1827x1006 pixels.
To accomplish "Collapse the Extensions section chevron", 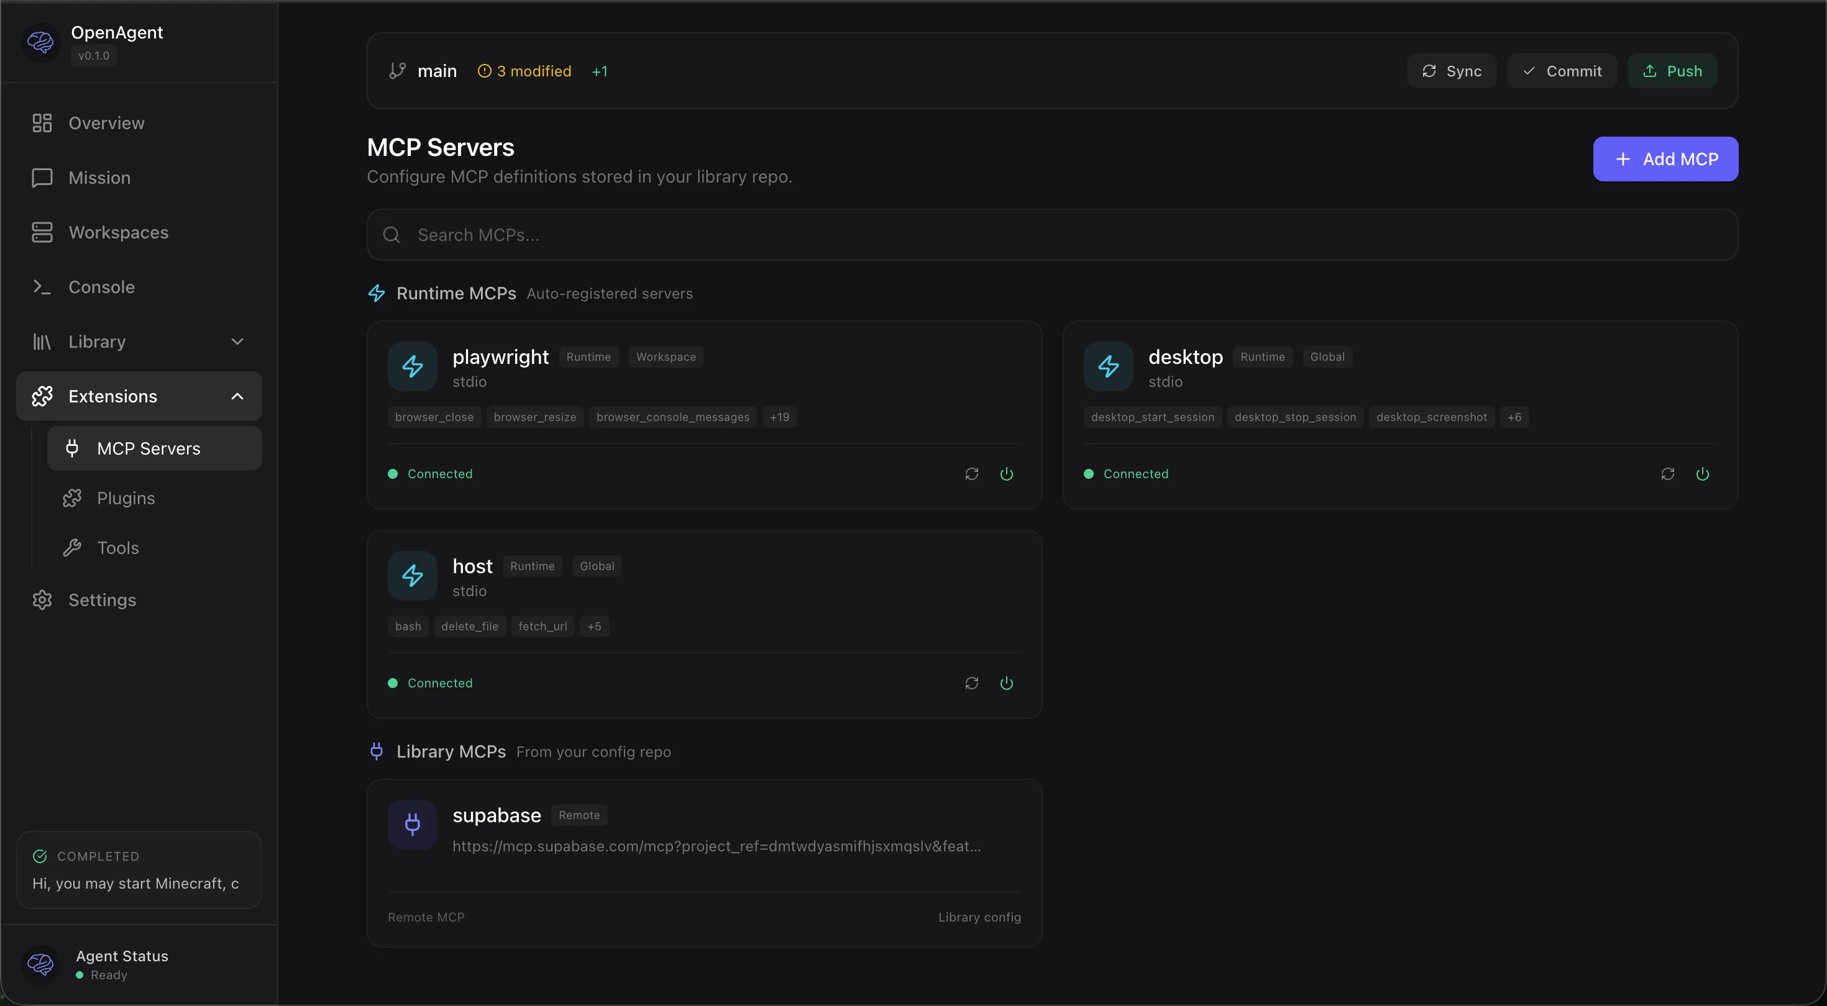I will point(237,396).
